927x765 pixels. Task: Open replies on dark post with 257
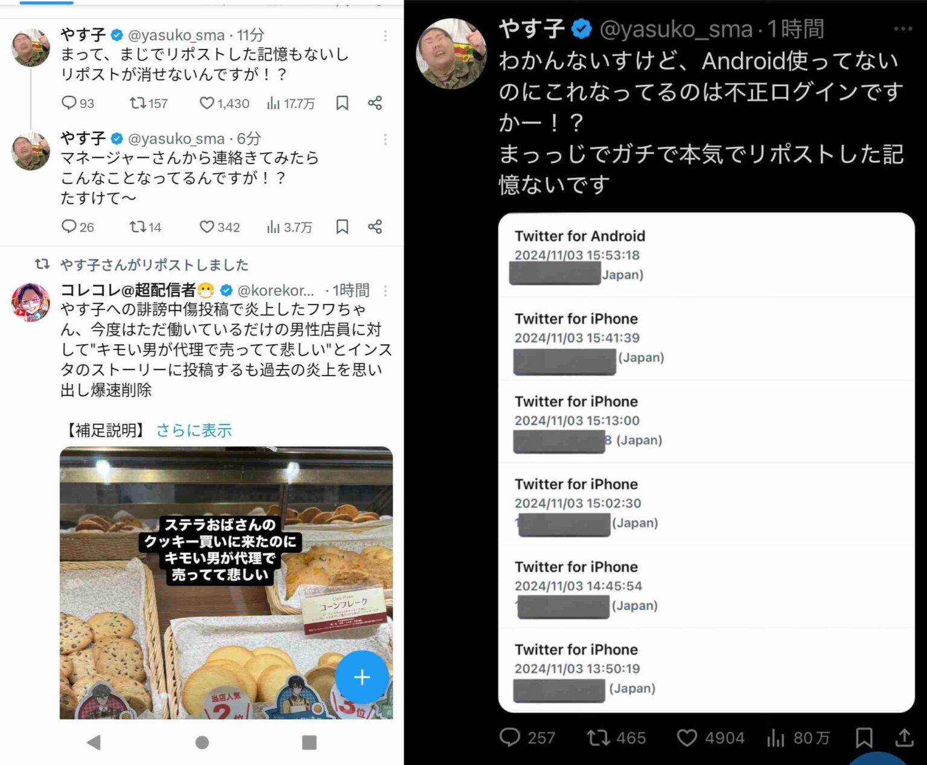(x=527, y=737)
